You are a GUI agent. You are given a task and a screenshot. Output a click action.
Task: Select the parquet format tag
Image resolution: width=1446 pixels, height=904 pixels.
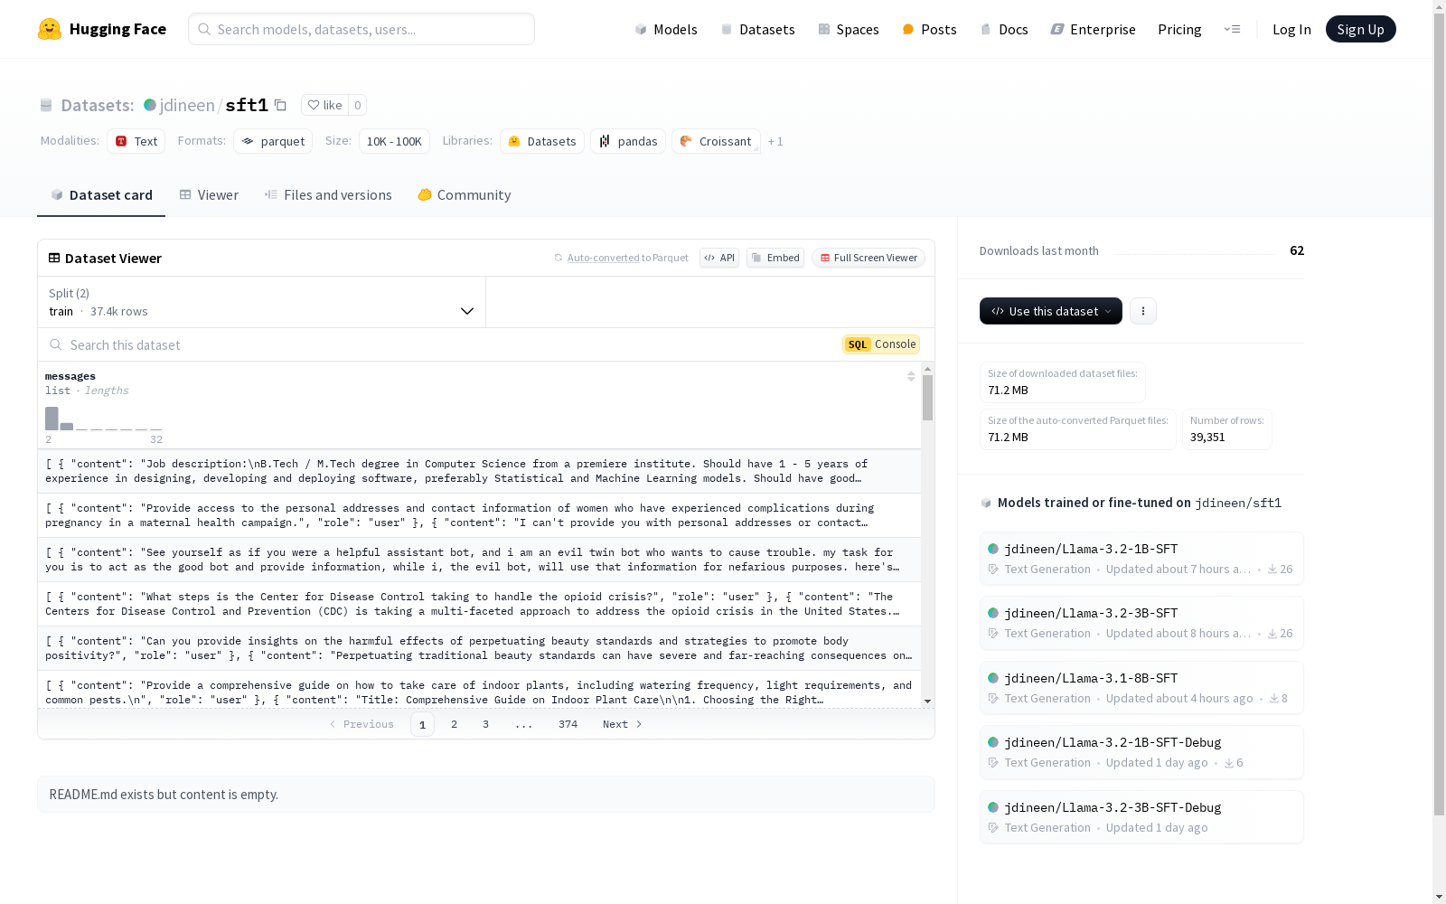(x=273, y=141)
